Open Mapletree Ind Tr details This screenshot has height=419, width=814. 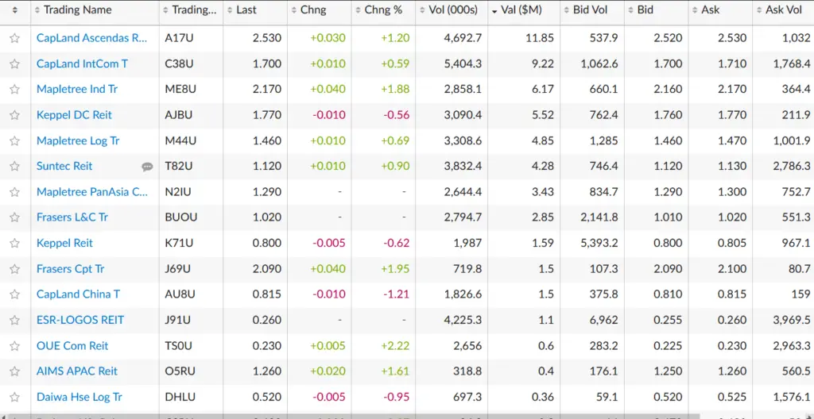point(77,89)
